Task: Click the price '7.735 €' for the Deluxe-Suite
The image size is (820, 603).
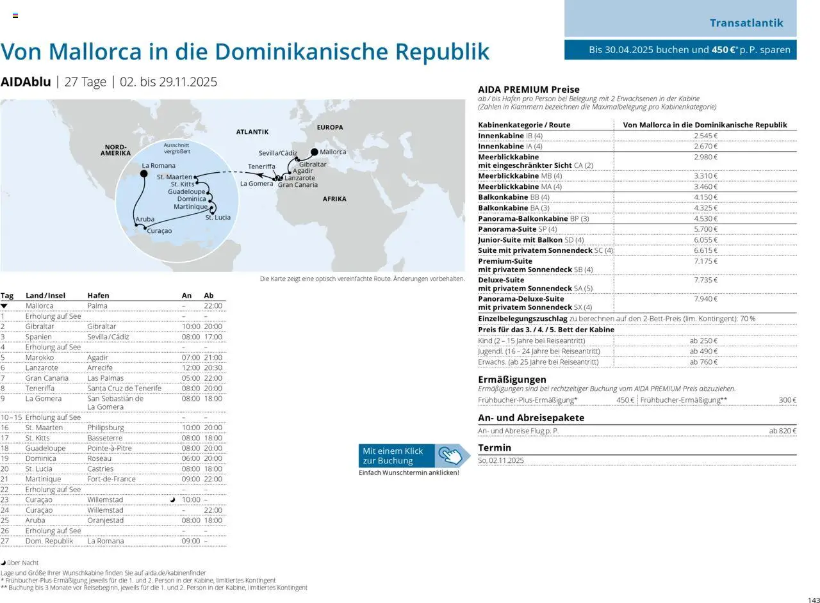Action: [705, 280]
